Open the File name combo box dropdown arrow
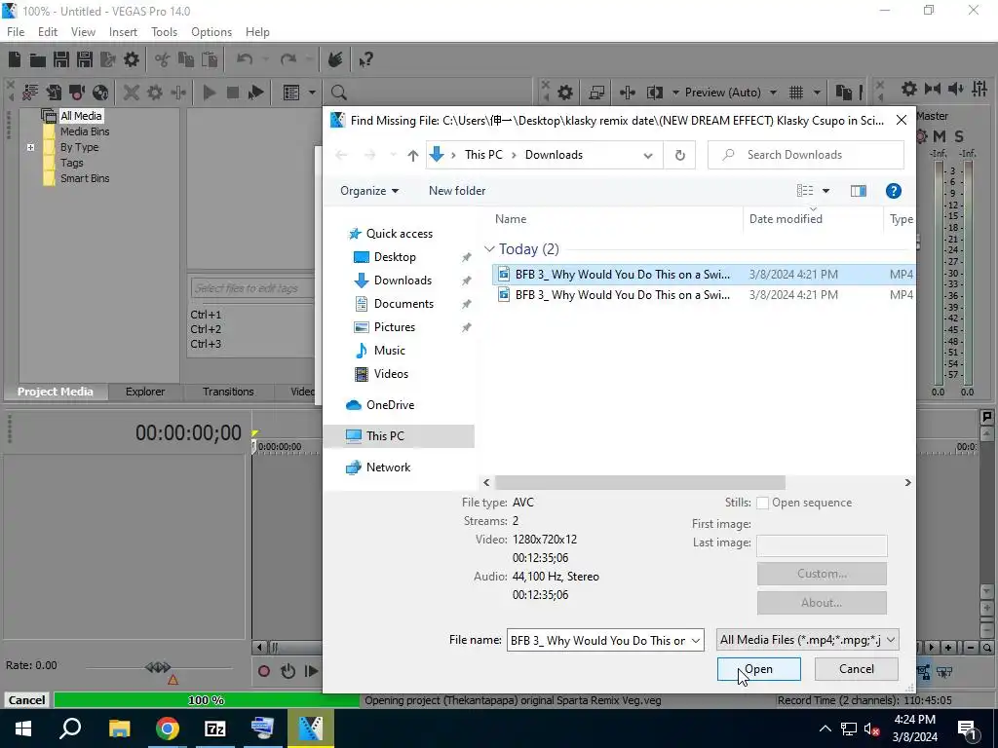The width and height of the screenshot is (998, 748). pos(696,641)
